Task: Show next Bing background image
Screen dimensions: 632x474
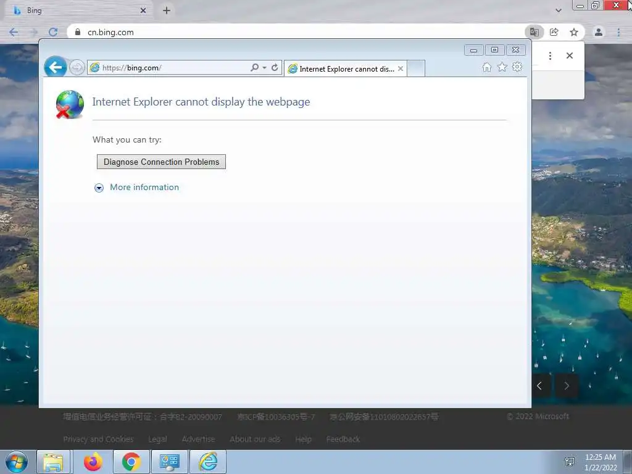Action: [x=567, y=386]
